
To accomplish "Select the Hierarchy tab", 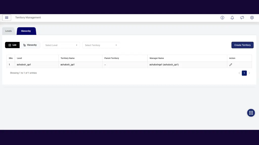I will coord(26,31).
